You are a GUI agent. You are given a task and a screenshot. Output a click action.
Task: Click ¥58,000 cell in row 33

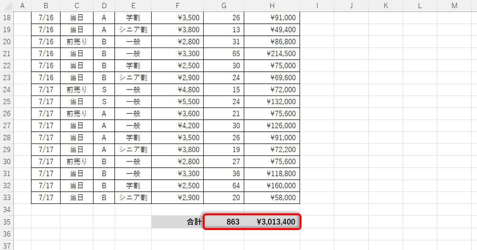(272, 198)
